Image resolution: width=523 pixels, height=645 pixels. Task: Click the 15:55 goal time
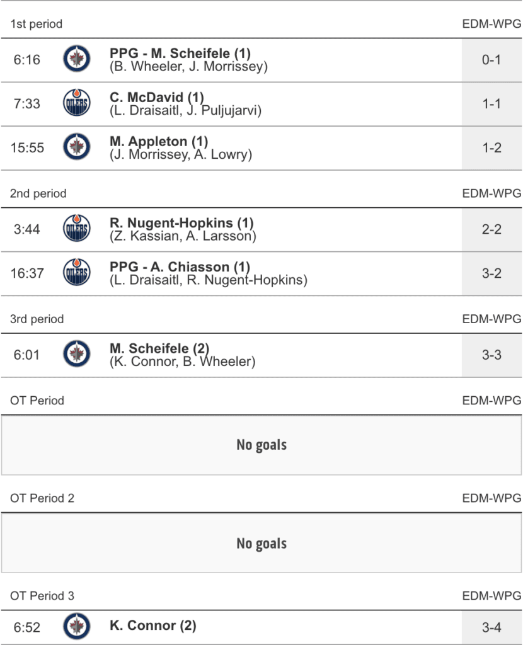(27, 147)
